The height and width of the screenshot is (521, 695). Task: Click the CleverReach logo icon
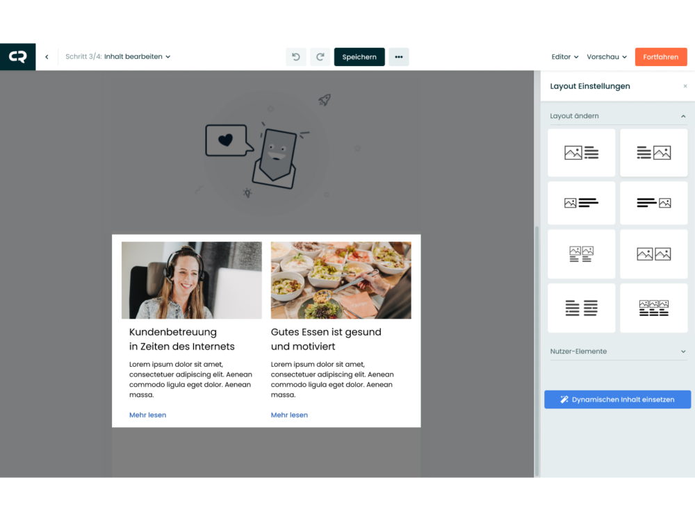[x=17, y=57]
